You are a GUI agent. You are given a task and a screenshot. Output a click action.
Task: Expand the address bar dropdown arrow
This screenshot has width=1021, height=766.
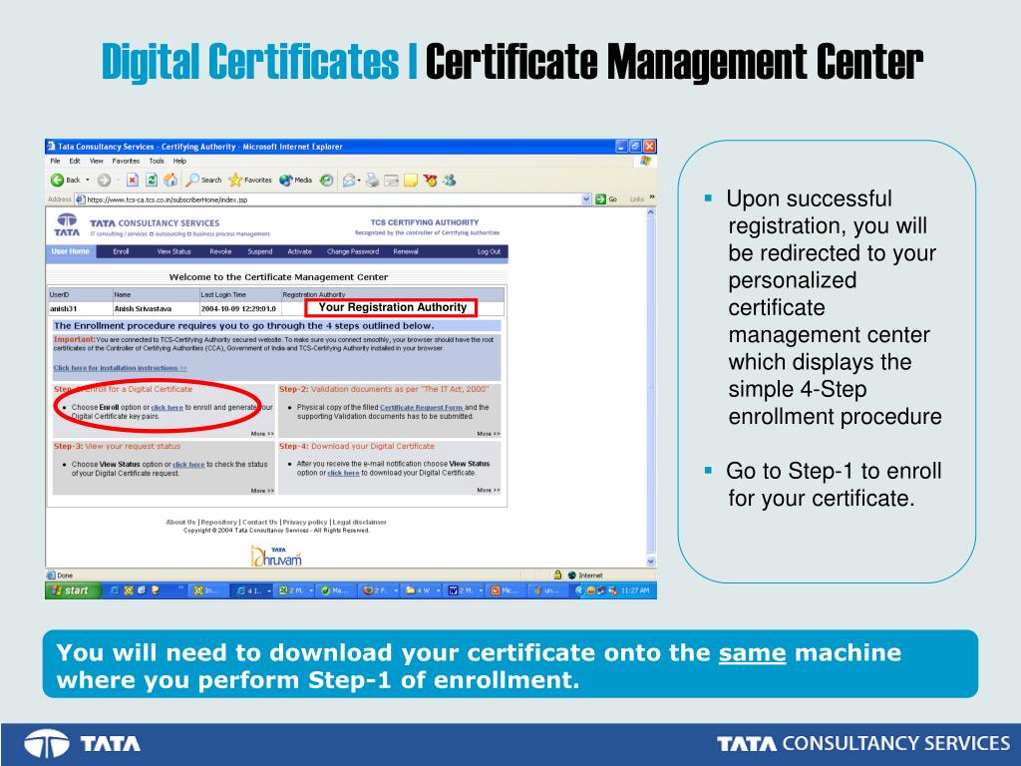pyautogui.click(x=586, y=199)
